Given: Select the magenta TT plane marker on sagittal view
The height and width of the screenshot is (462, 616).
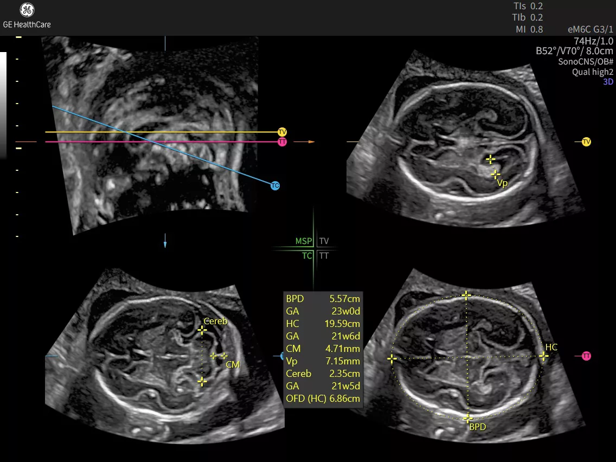Looking at the screenshot, I should pyautogui.click(x=282, y=142).
